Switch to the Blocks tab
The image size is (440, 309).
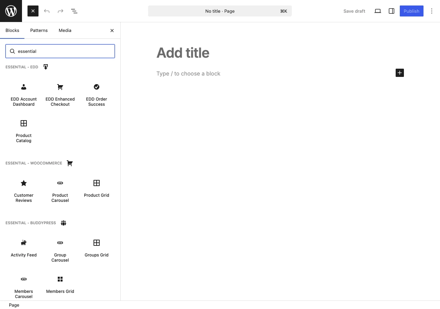12,30
